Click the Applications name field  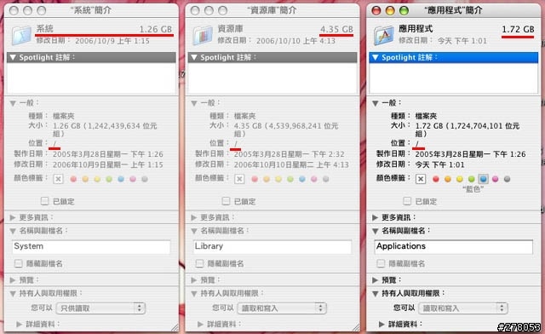click(454, 247)
